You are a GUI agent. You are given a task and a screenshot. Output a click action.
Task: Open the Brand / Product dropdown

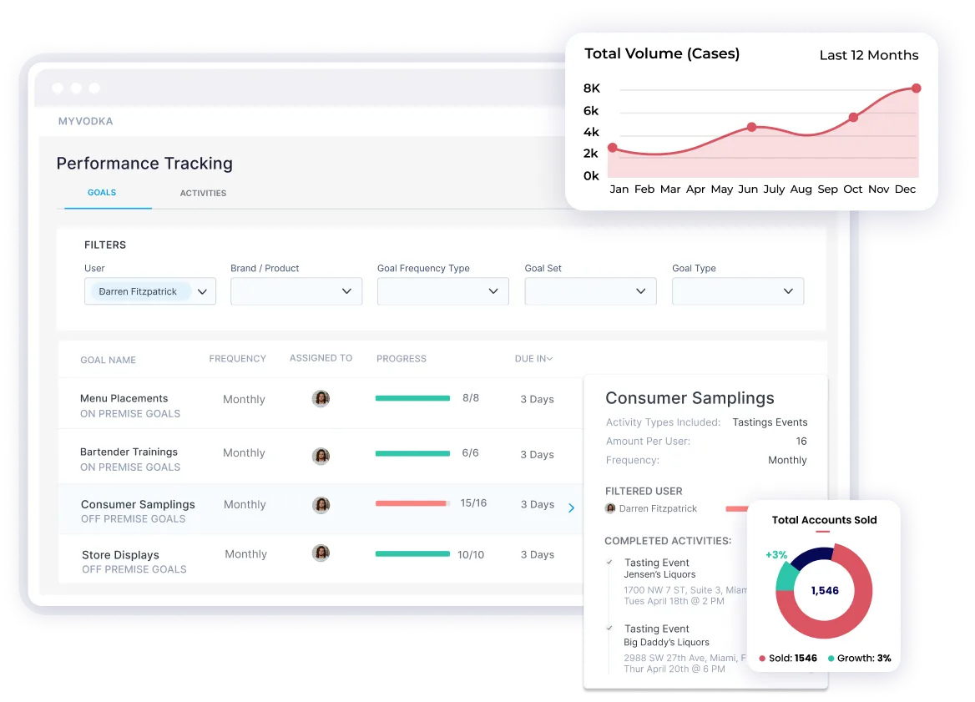click(x=296, y=291)
